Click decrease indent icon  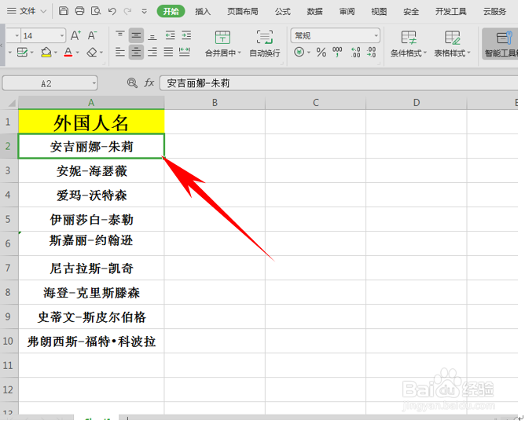click(x=170, y=35)
